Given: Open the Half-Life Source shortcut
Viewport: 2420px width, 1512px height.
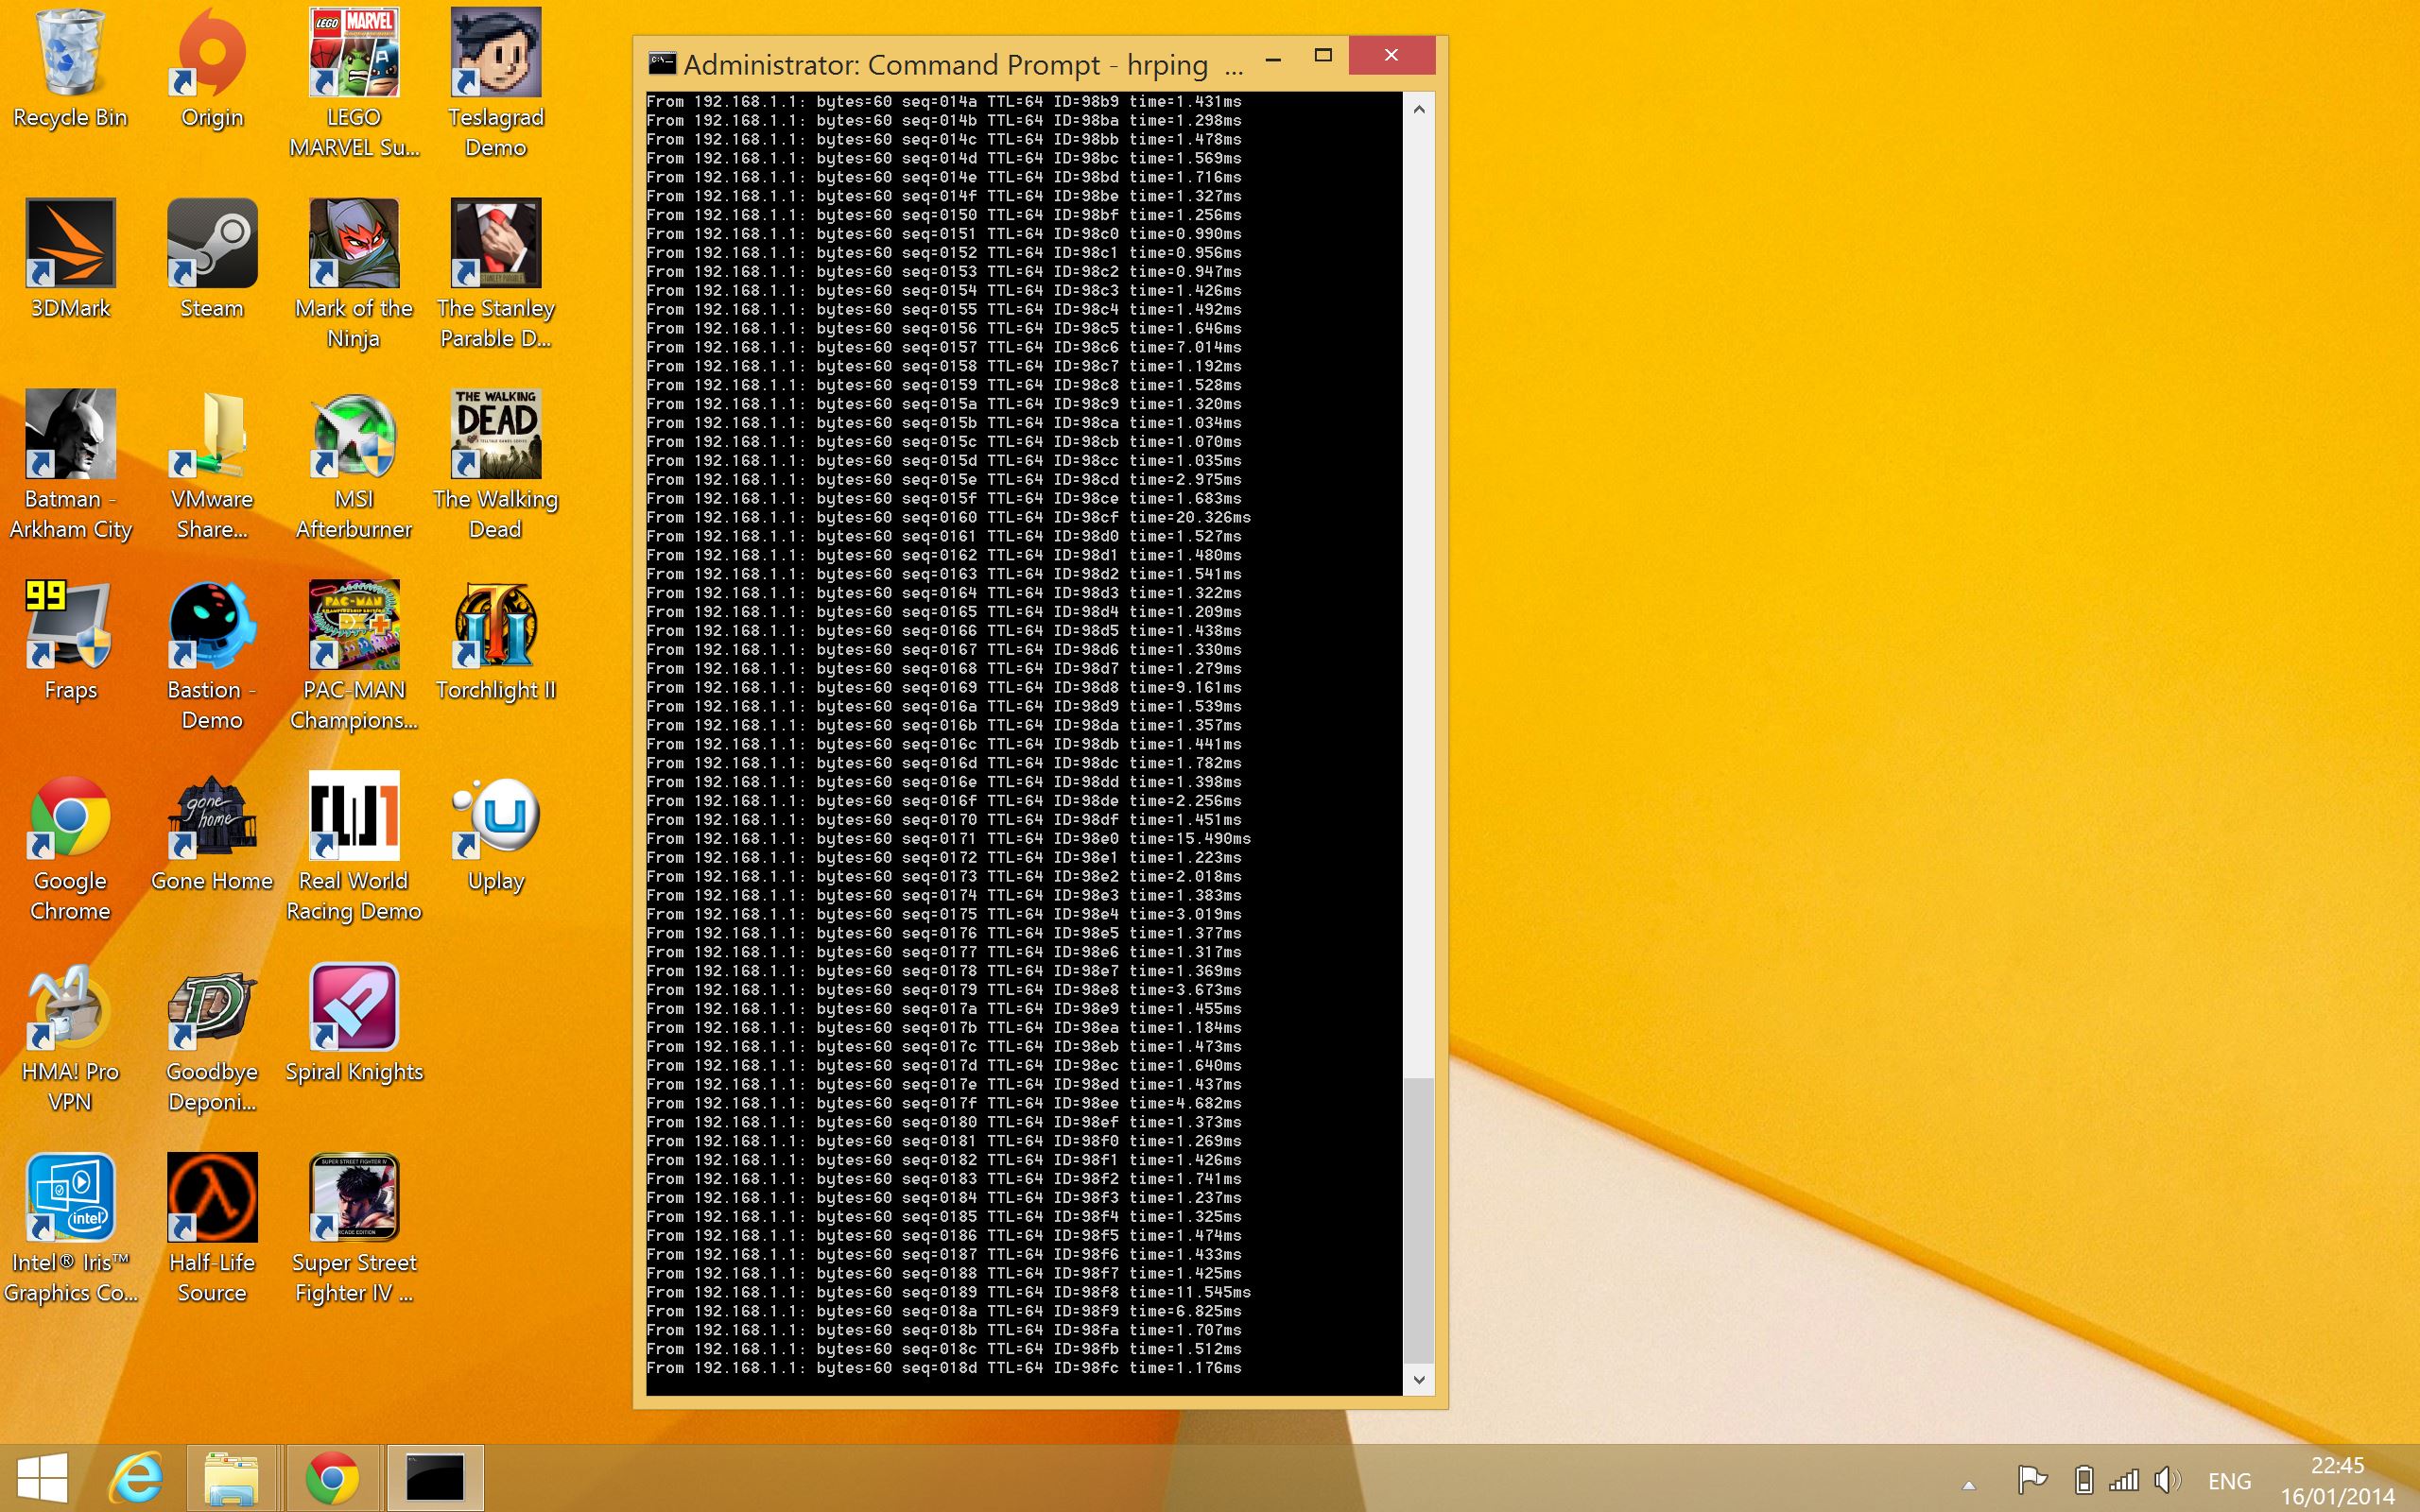Looking at the screenshot, I should [x=212, y=1198].
